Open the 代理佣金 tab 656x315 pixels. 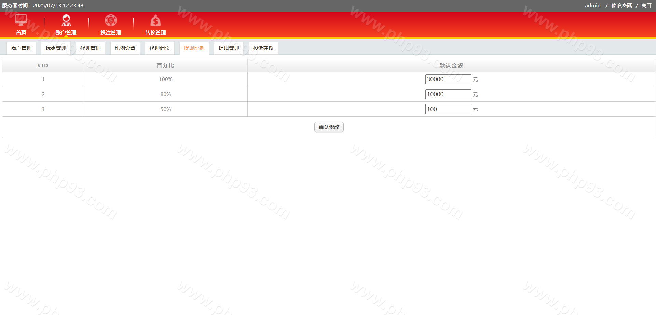click(160, 48)
